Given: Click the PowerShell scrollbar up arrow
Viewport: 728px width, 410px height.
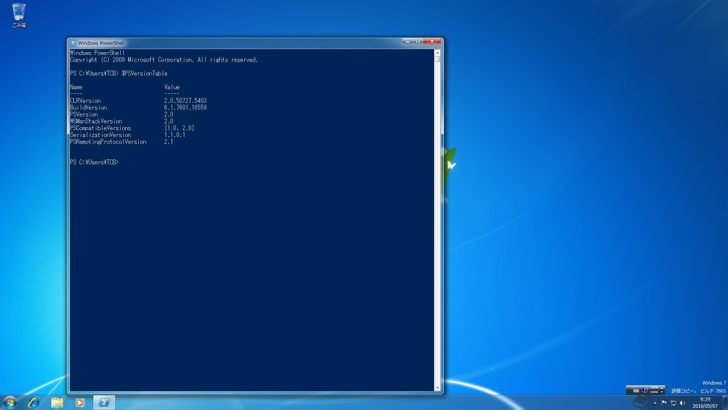Looking at the screenshot, I should pos(438,53).
